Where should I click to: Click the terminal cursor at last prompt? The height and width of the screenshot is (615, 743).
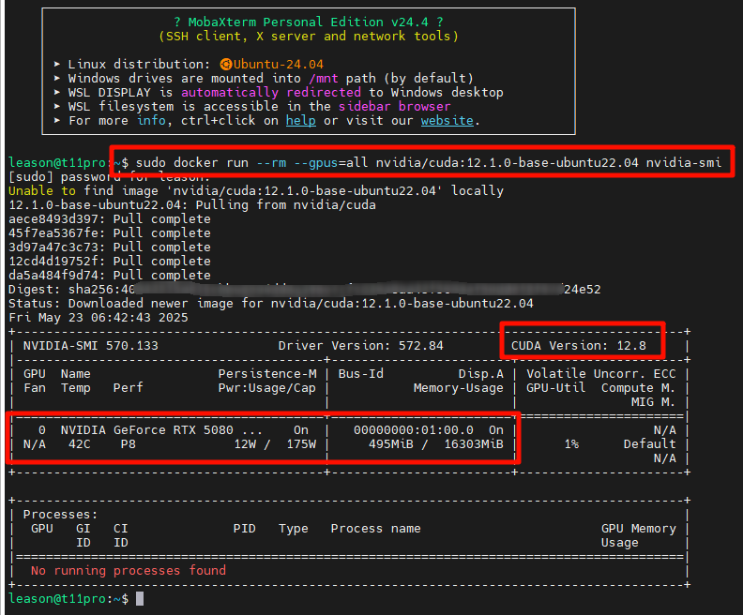coord(139,599)
